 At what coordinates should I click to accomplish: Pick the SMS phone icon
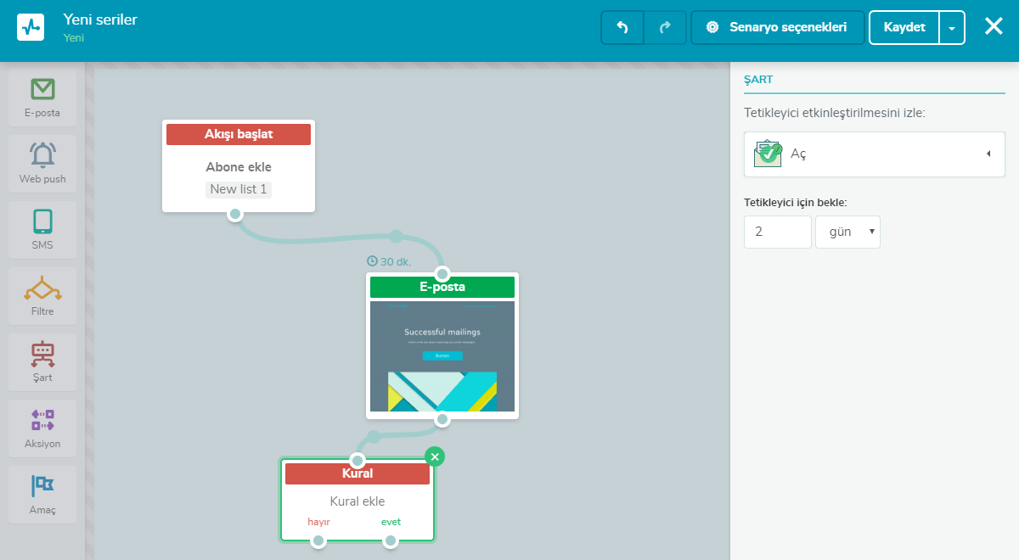(42, 221)
